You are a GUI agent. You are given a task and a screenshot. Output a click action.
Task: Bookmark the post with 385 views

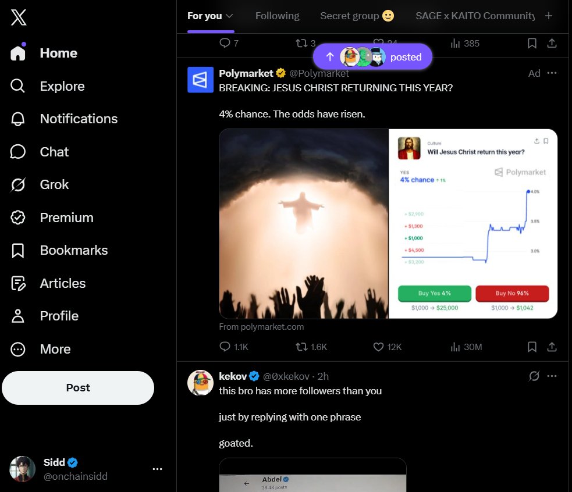(x=532, y=43)
